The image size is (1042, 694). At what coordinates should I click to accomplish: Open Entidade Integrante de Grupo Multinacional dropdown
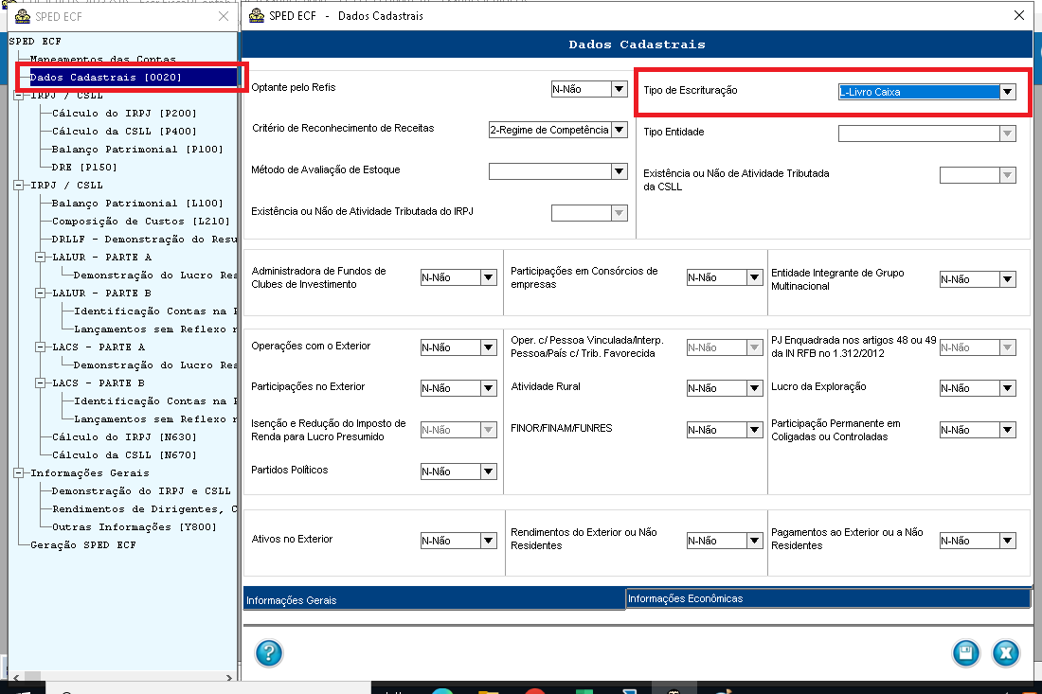pos(1008,279)
